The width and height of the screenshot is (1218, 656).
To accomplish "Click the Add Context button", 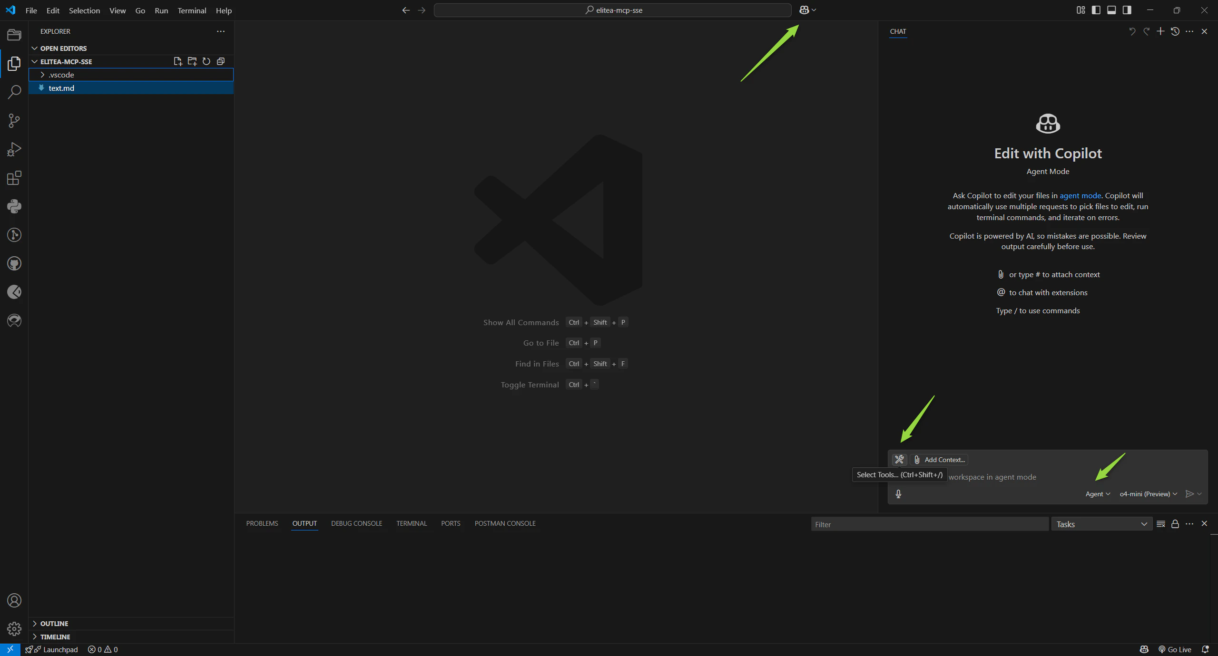I will click(939, 460).
